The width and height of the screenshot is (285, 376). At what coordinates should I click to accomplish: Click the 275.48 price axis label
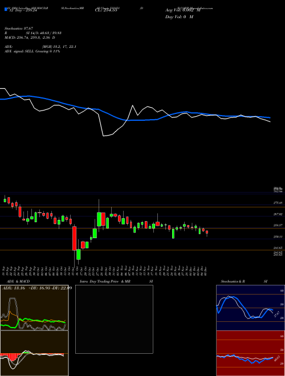pyautogui.click(x=278, y=203)
